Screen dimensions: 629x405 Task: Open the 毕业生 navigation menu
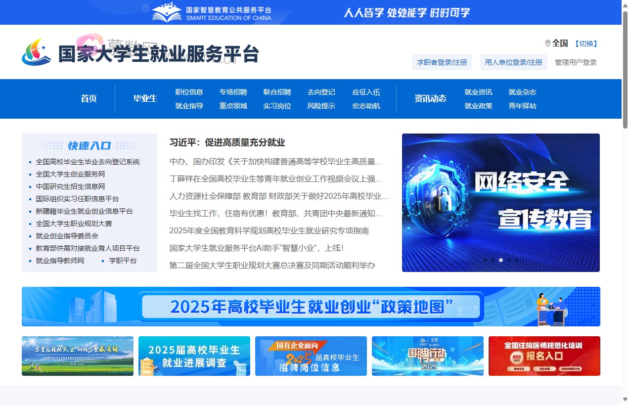(145, 98)
